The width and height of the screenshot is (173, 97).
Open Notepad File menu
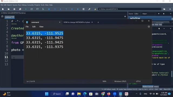coord(27,27)
